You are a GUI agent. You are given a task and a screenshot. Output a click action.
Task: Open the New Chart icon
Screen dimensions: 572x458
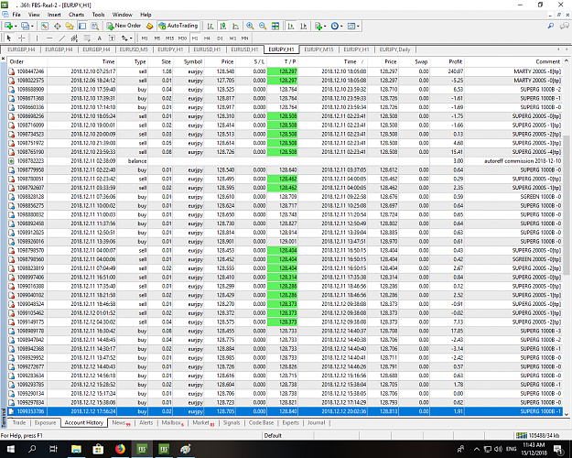click(x=8, y=26)
